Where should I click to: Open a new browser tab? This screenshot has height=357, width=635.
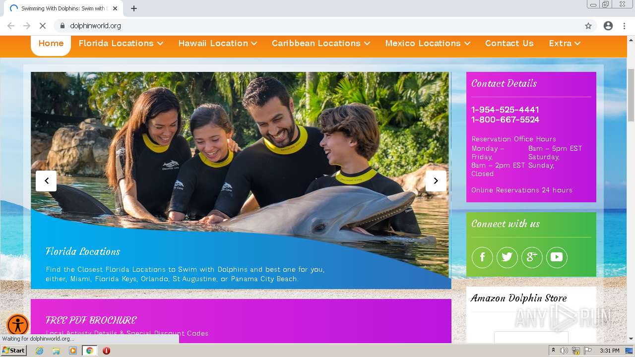click(x=134, y=8)
